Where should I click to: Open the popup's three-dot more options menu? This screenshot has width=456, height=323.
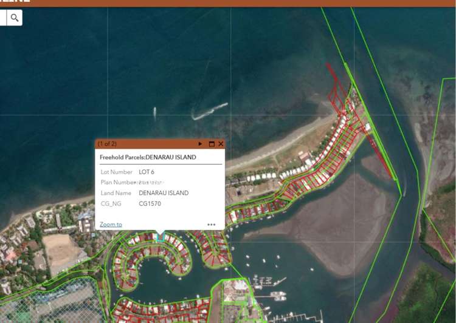(212, 225)
